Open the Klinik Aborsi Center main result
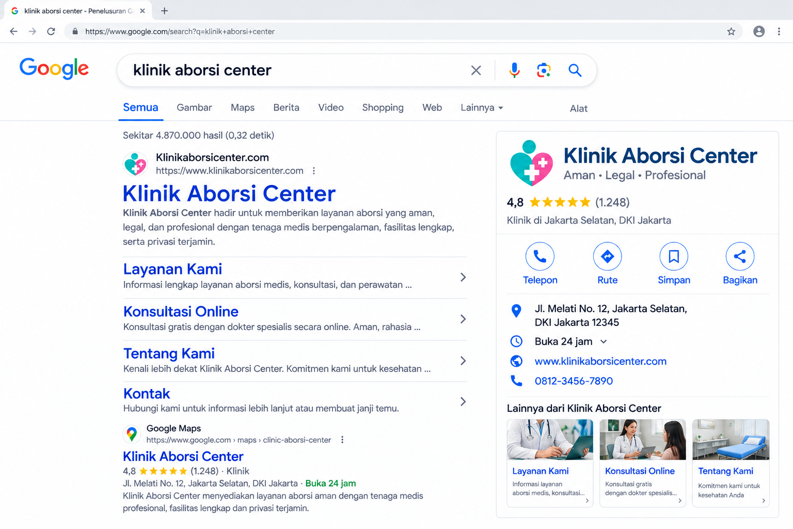Viewport: 793px width, 529px height. click(229, 194)
